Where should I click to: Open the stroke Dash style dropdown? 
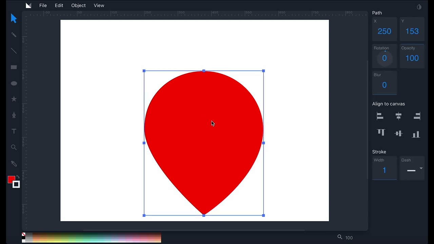412,168
